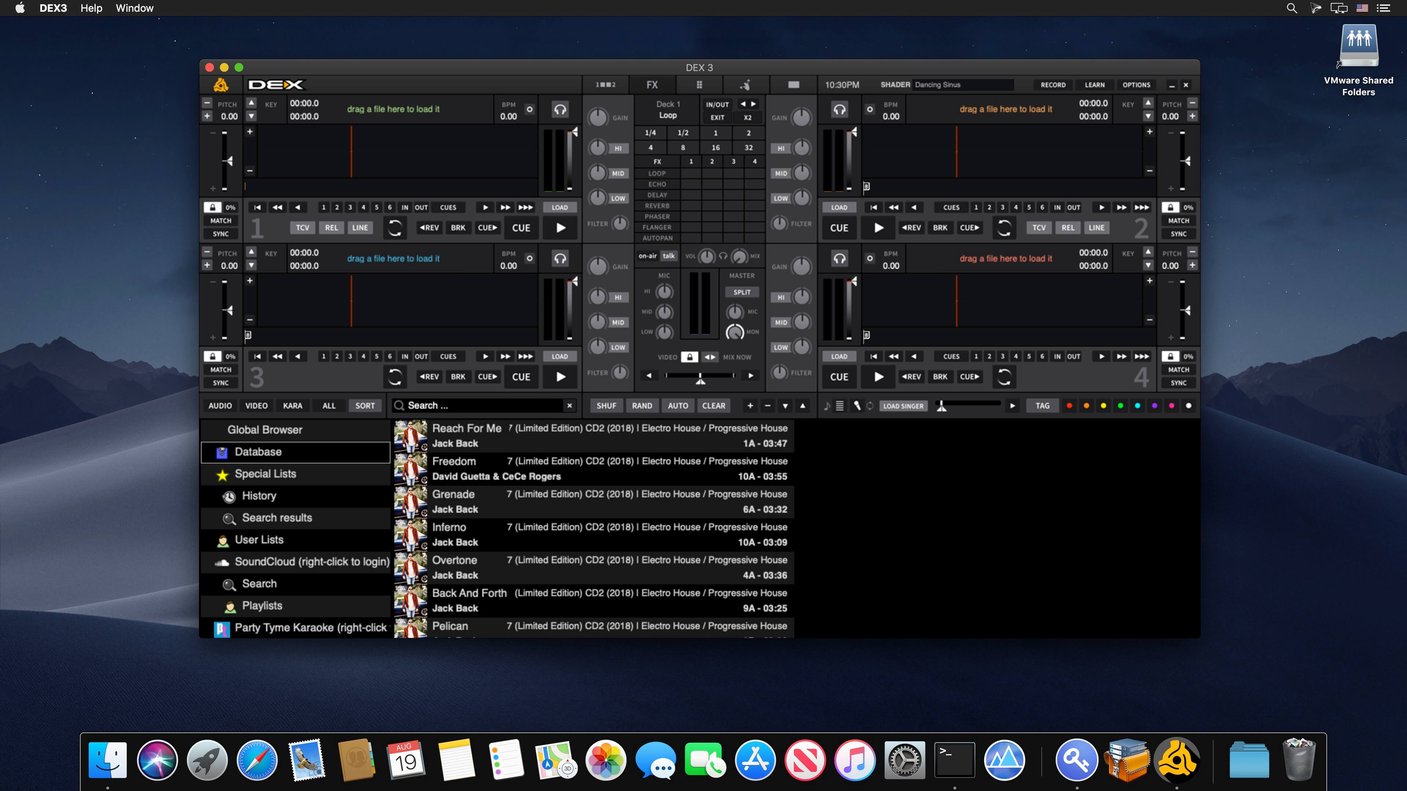Click inside the Search field

click(481, 406)
